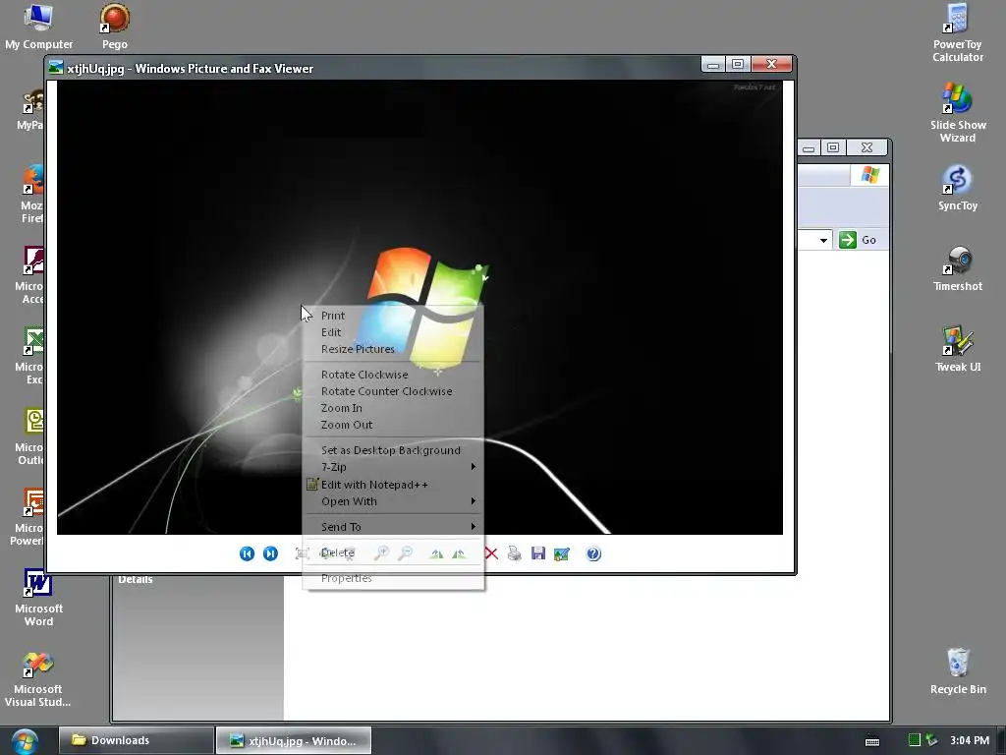Viewport: 1006px width, 755px height.
Task: Launch the Pego desktop shortcut
Action: click(115, 27)
